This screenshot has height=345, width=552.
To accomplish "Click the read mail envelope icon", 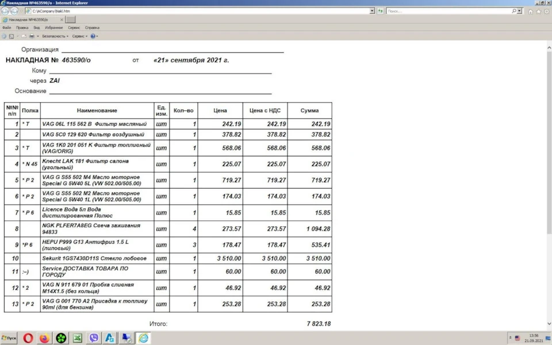I will pos(24,36).
